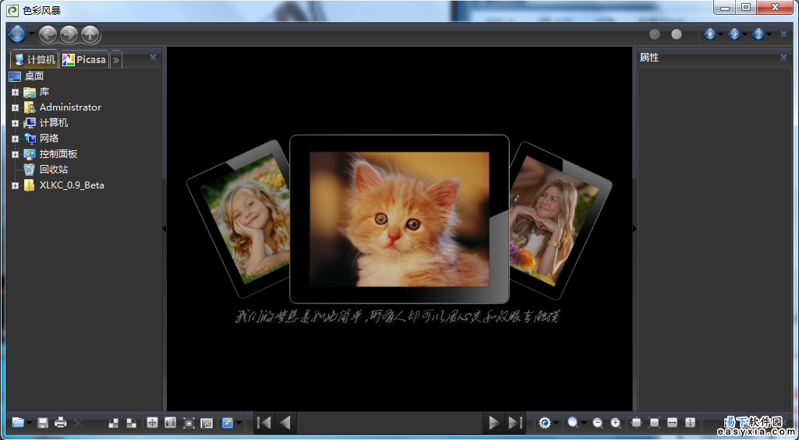Expand the 库 tree node
This screenshot has width=799, height=440.
click(15, 92)
